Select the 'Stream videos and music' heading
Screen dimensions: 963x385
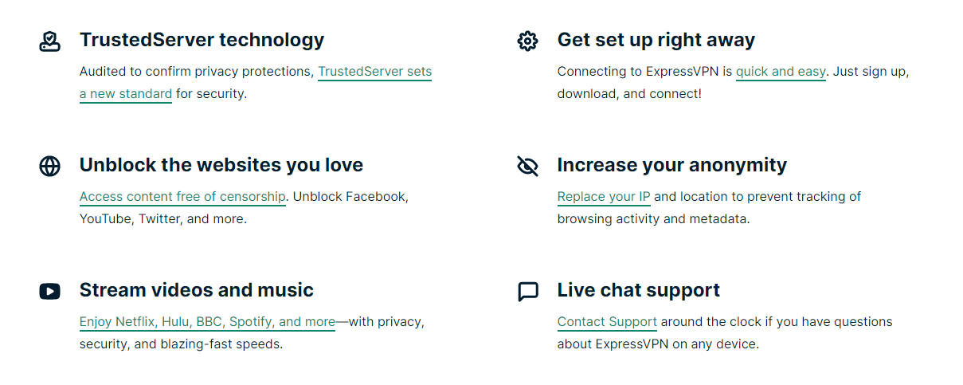[x=197, y=290]
